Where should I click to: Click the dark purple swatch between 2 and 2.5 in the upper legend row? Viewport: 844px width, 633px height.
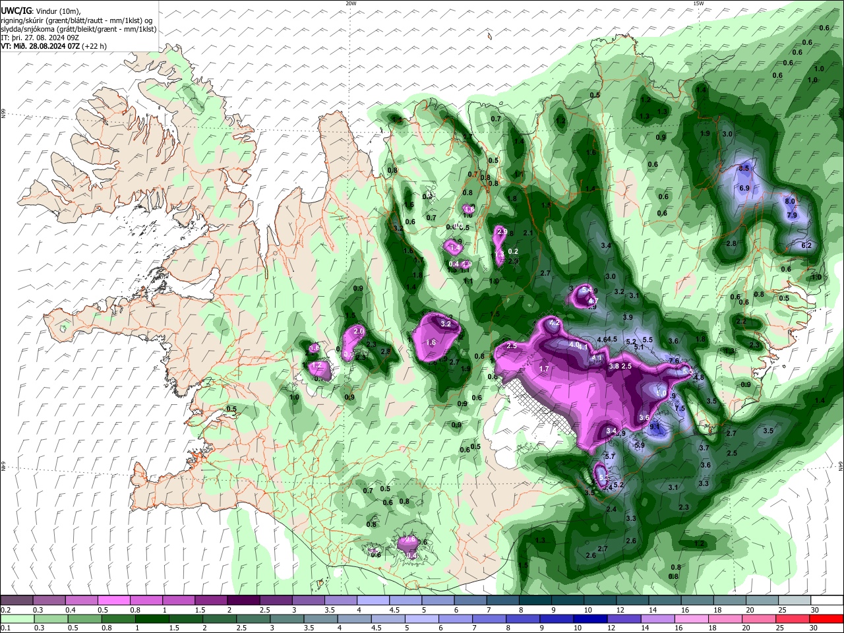243,601
